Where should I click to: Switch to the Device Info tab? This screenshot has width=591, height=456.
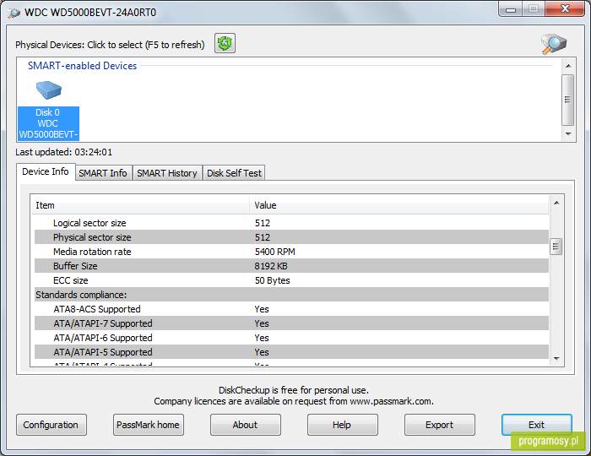(46, 171)
